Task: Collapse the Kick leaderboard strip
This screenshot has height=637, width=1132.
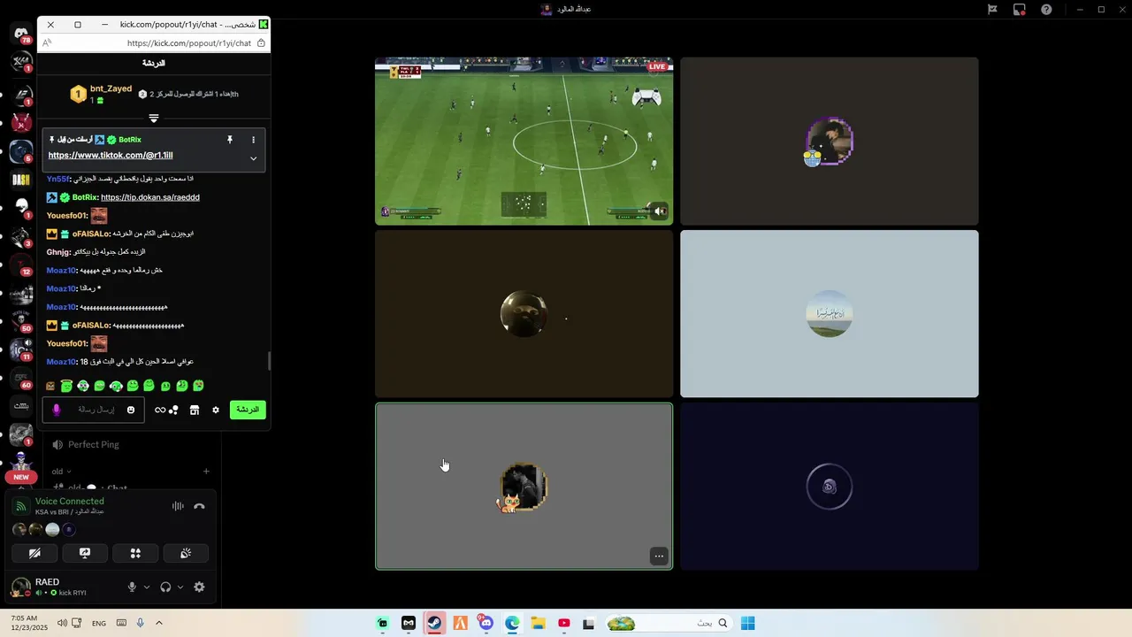Action: [x=154, y=118]
